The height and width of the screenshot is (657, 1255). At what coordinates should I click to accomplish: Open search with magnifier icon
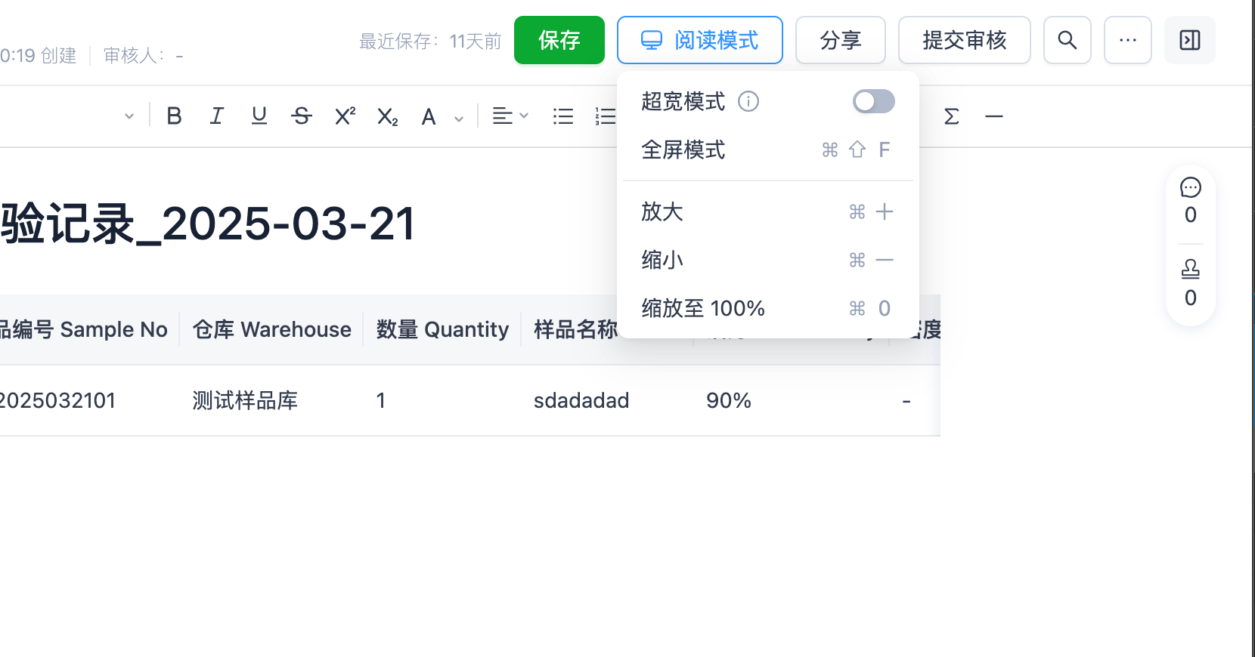[x=1067, y=40]
